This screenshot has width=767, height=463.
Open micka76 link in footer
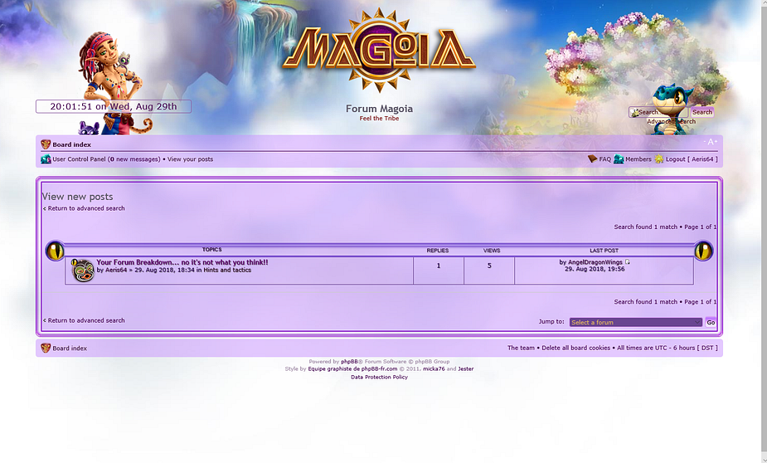coord(434,369)
